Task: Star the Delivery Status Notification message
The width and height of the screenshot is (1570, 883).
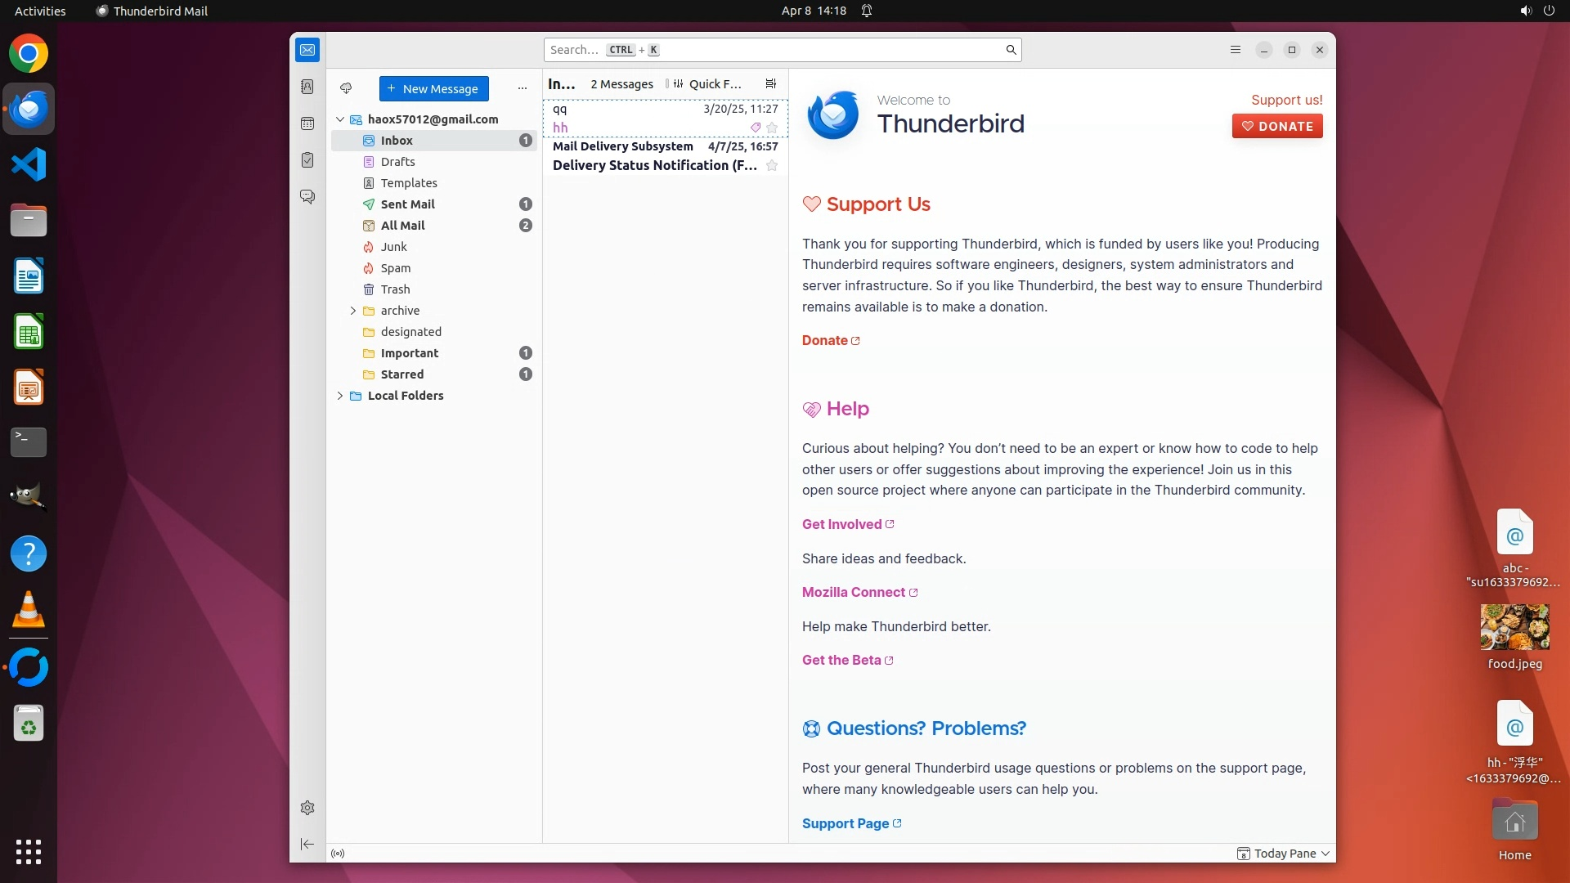Action: pyautogui.click(x=772, y=166)
